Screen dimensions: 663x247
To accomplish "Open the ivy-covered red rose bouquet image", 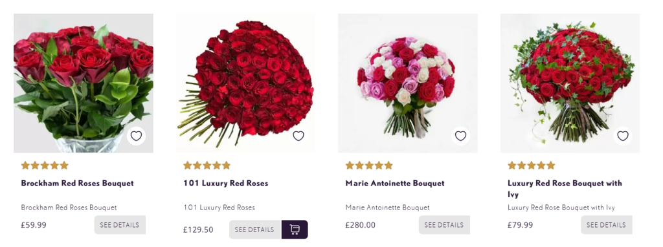I will click(x=570, y=83).
